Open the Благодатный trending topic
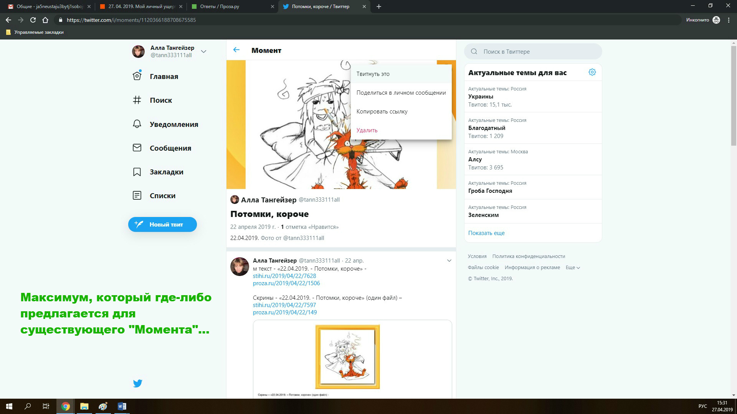Image resolution: width=737 pixels, height=414 pixels. click(x=533, y=128)
